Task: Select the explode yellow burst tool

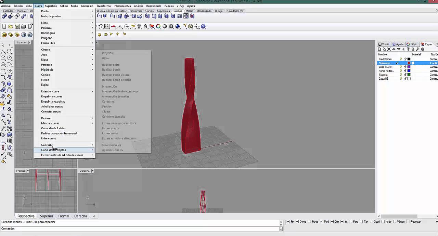Action: pos(3,103)
